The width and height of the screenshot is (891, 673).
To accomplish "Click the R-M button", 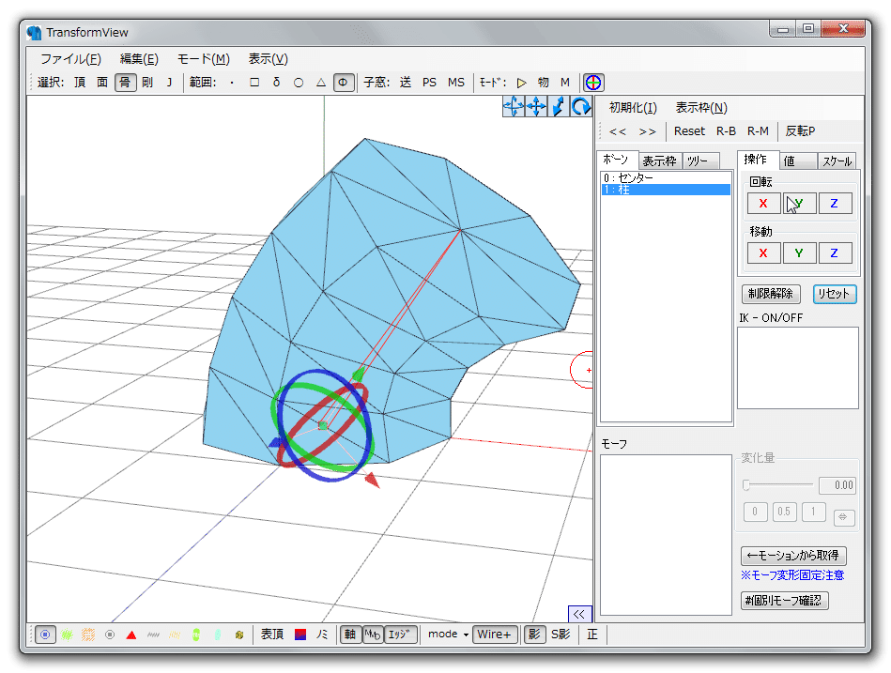I will (758, 131).
